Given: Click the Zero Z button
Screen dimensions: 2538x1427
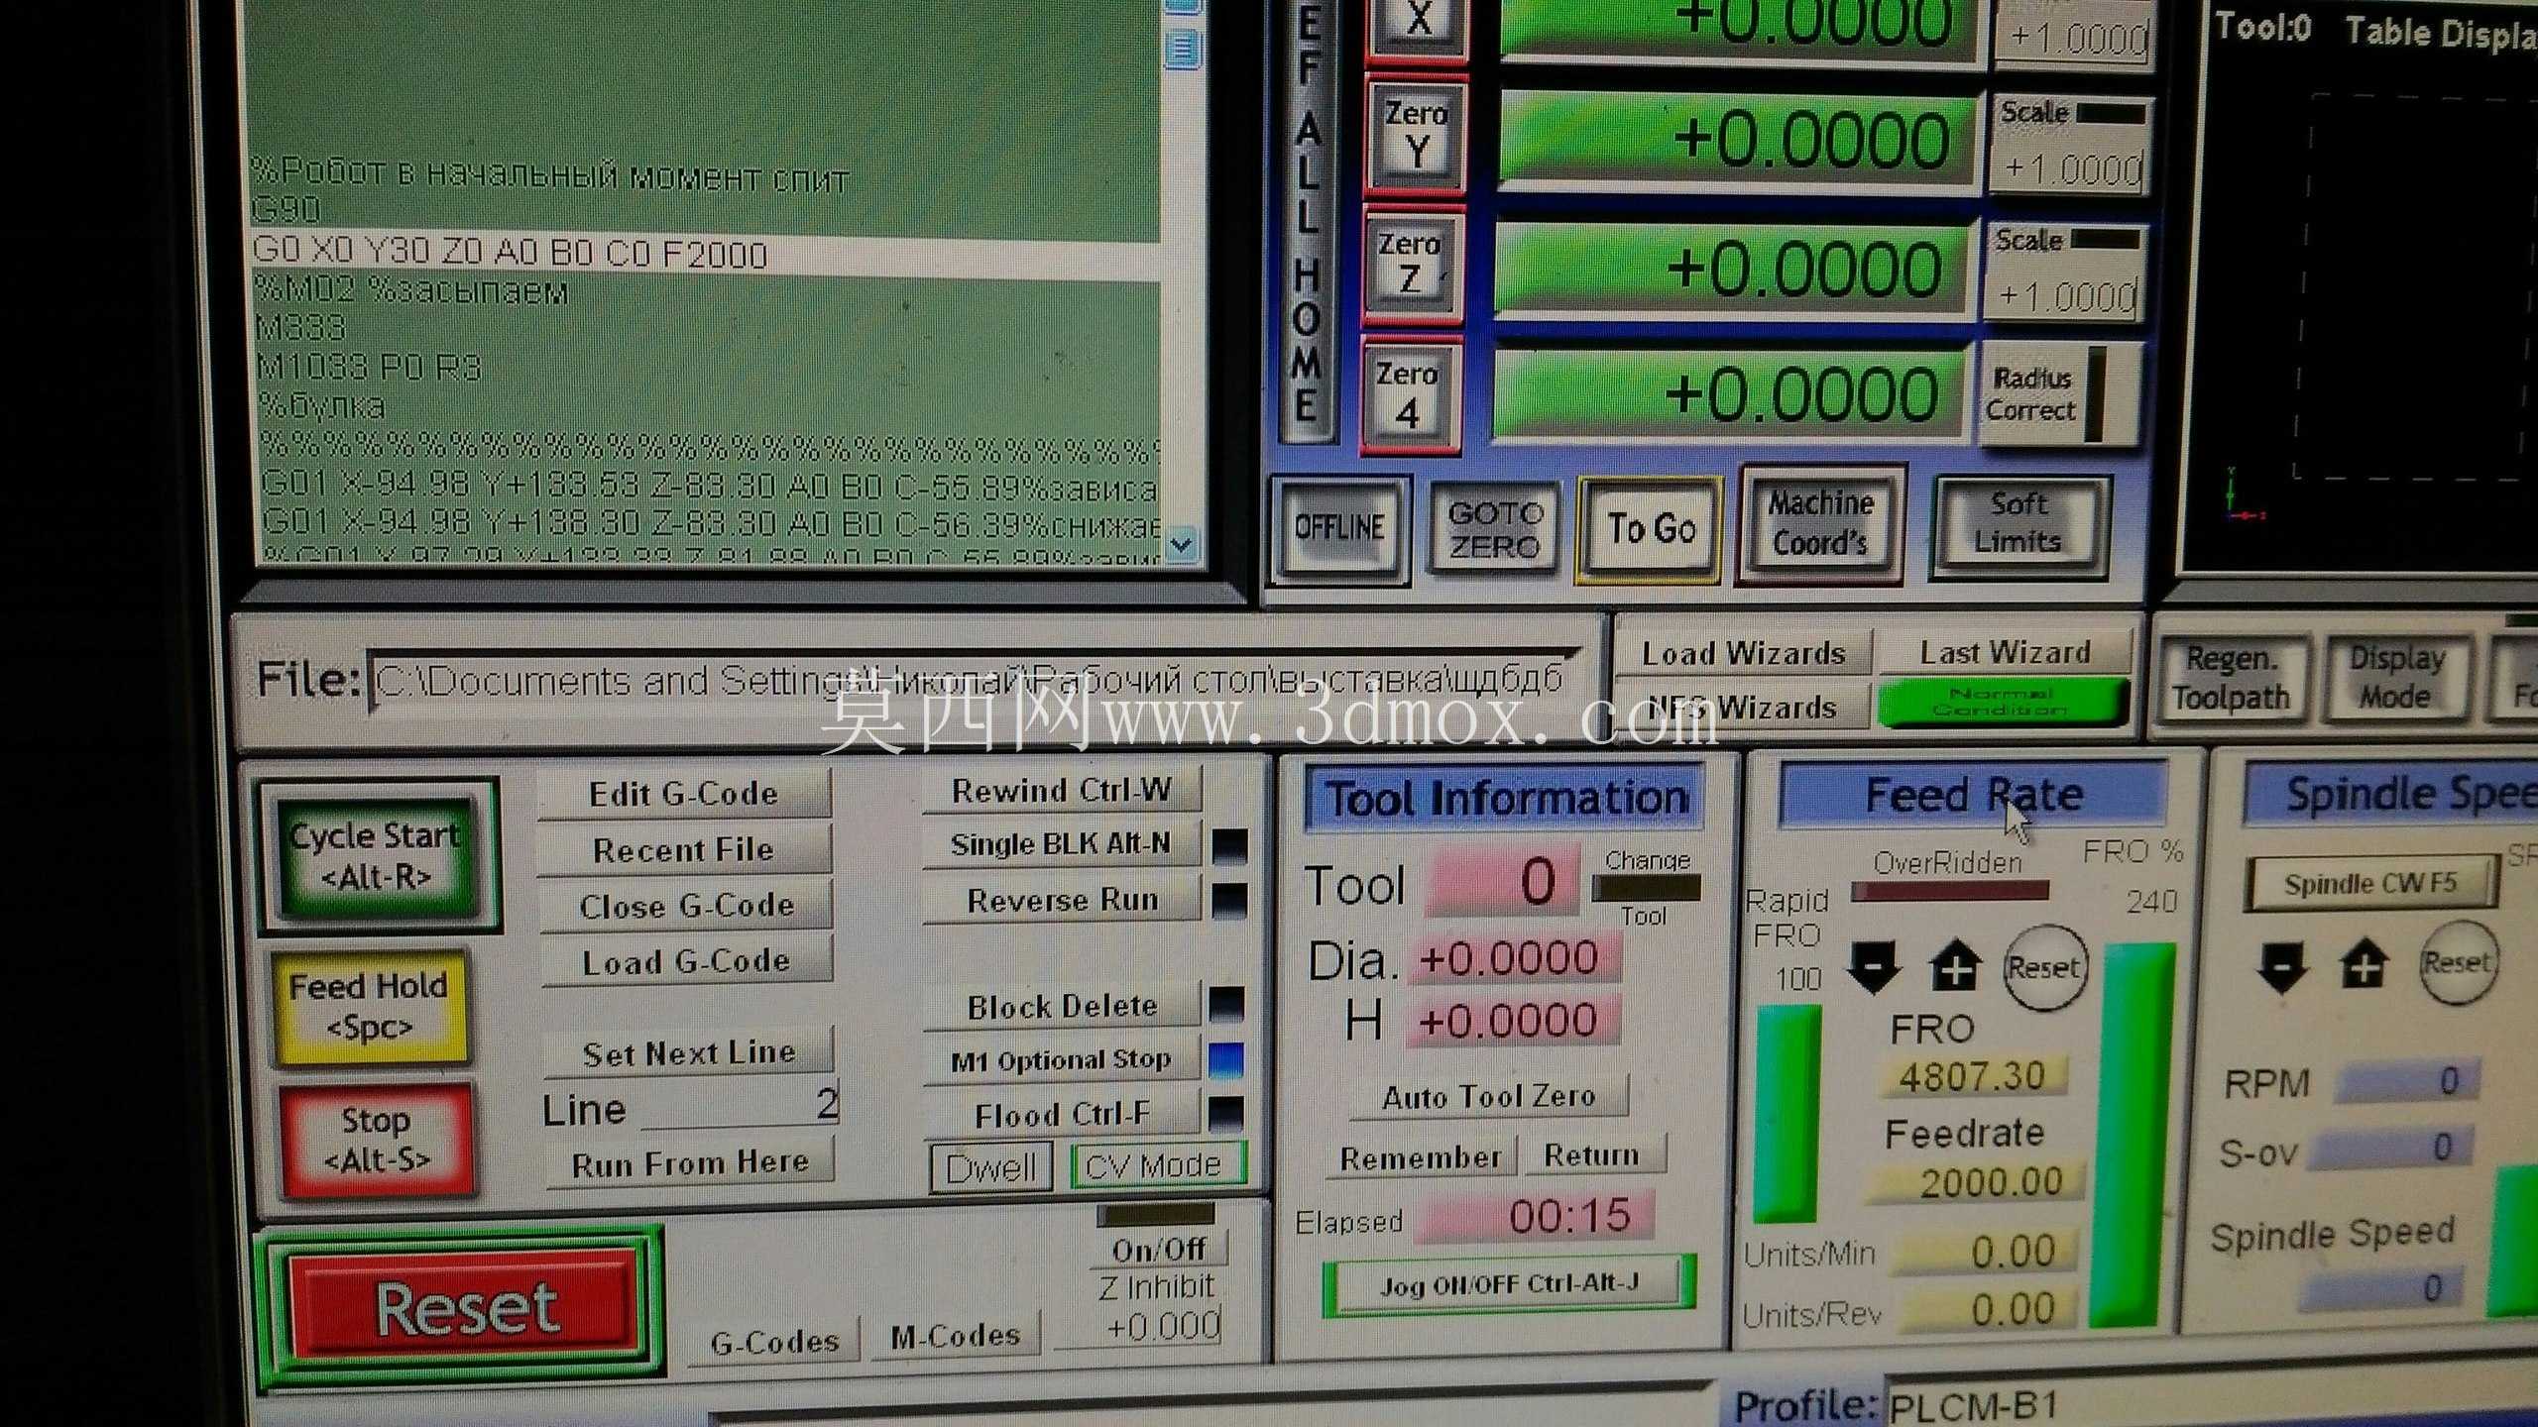Looking at the screenshot, I should [1411, 264].
